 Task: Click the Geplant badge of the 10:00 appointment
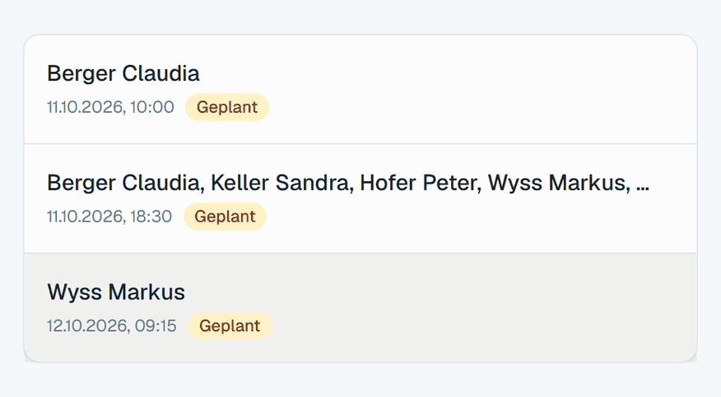coord(226,107)
